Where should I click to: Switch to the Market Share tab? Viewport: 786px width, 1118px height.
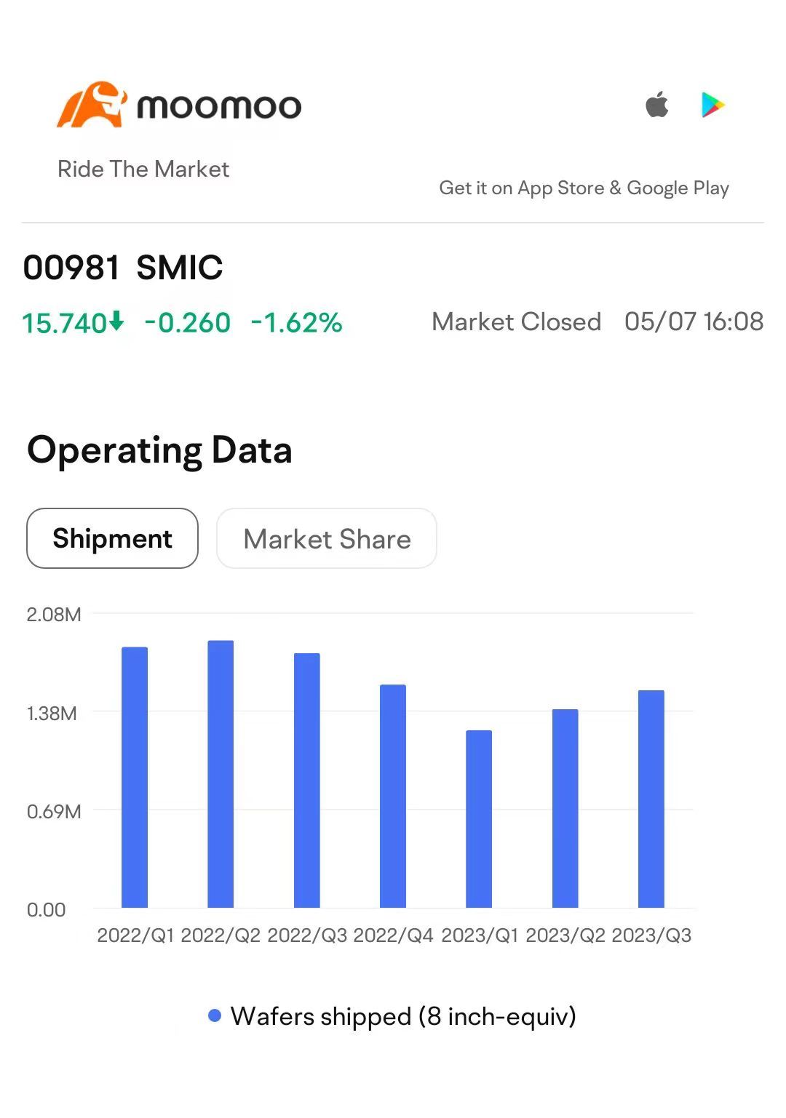tap(327, 538)
